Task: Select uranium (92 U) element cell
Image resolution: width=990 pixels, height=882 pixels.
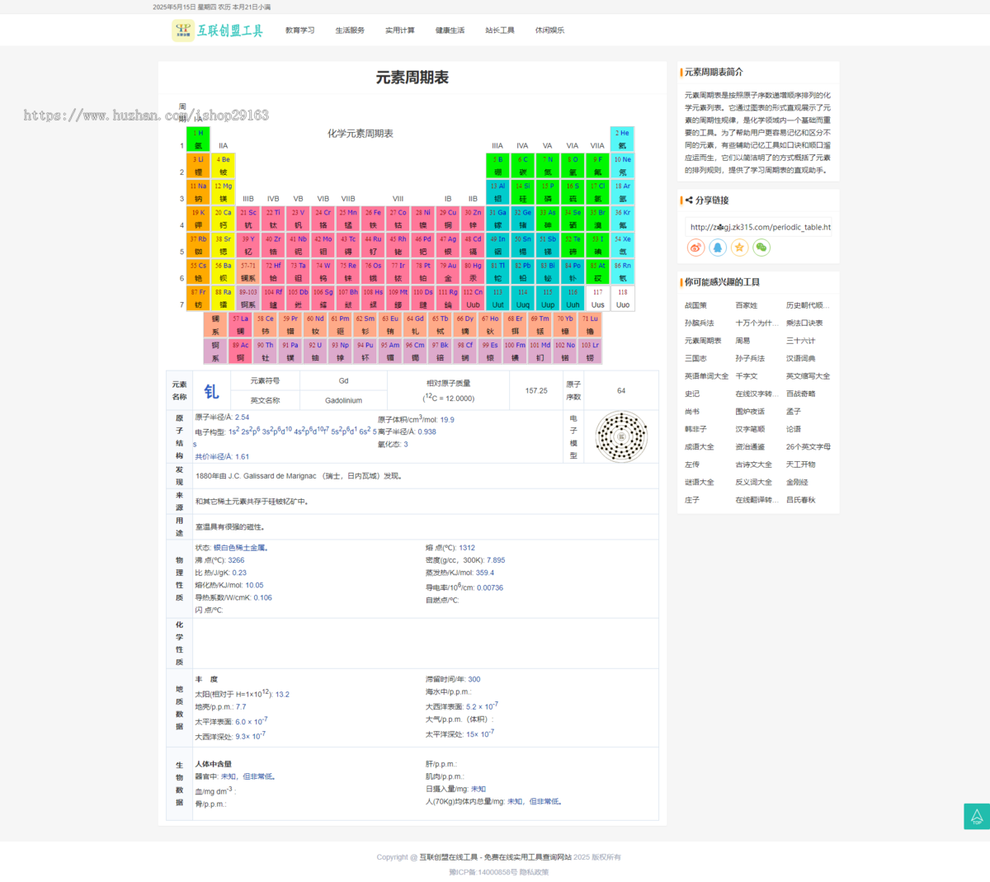Action: pyautogui.click(x=315, y=351)
